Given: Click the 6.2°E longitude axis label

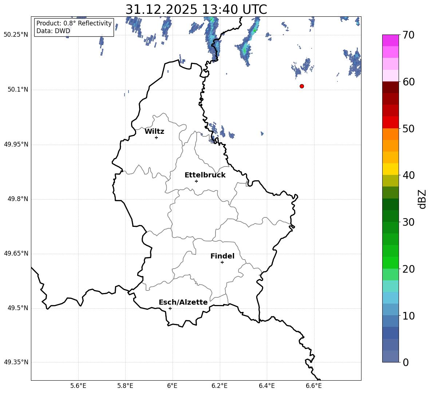Looking at the screenshot, I should pyautogui.click(x=220, y=386).
